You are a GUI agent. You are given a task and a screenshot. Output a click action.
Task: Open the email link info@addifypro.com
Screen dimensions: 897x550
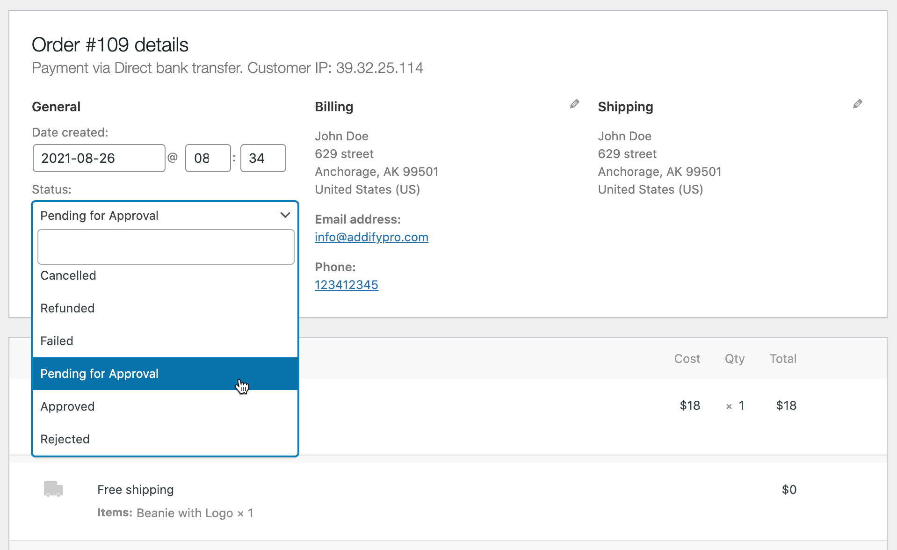[371, 237]
